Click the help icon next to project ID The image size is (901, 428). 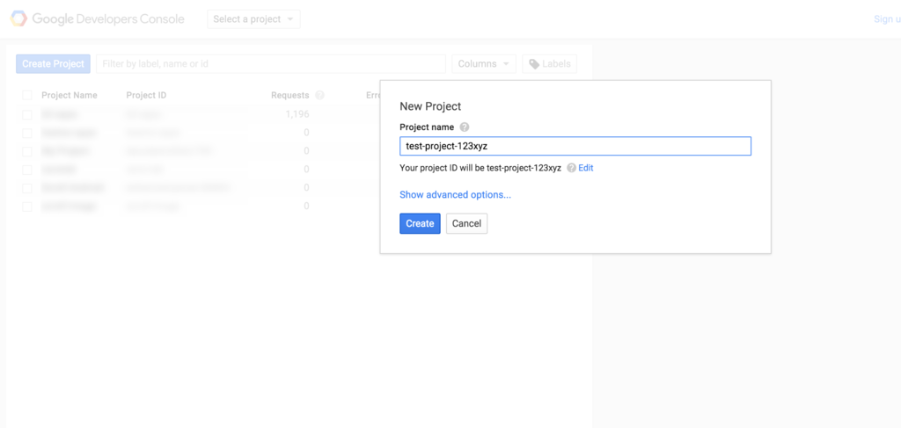[x=571, y=168]
